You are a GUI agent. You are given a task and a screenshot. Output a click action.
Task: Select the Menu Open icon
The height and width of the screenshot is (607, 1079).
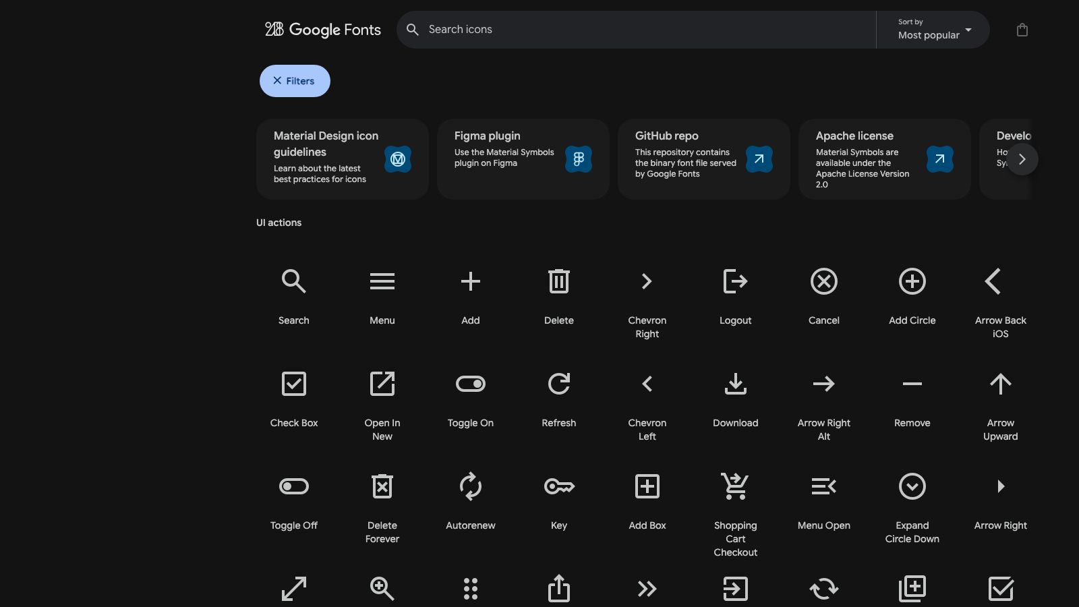click(x=824, y=486)
